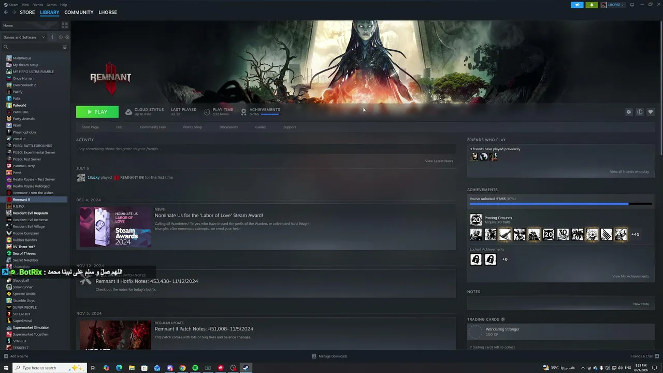
Task: Click View Latest News
Action: tap(439, 161)
